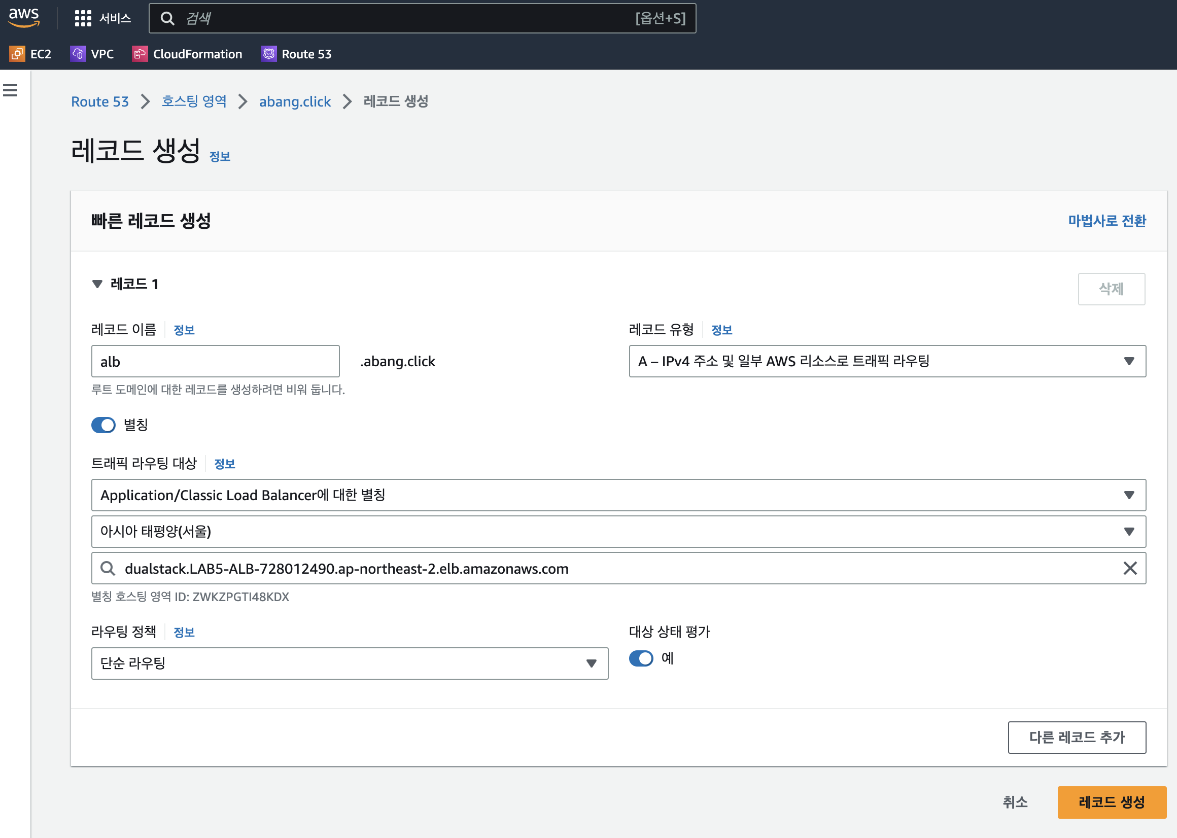Screen dimensions: 1177x838
Task: Clear the load balancer field with X
Action: pyautogui.click(x=1129, y=568)
